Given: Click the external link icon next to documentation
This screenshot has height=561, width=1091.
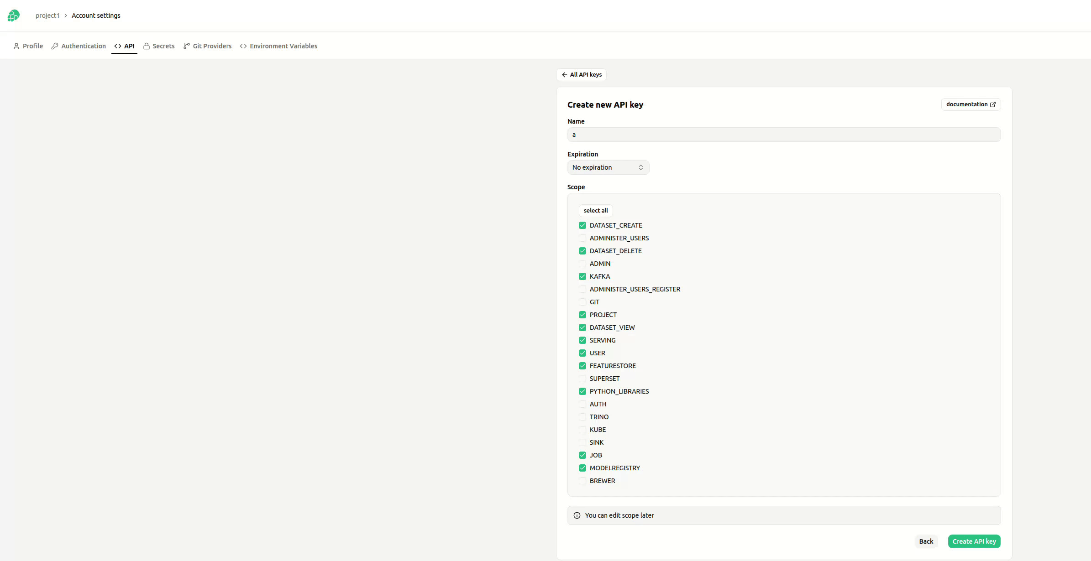Looking at the screenshot, I should 992,104.
